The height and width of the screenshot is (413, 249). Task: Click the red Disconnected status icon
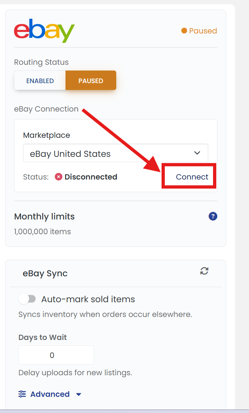pos(59,177)
